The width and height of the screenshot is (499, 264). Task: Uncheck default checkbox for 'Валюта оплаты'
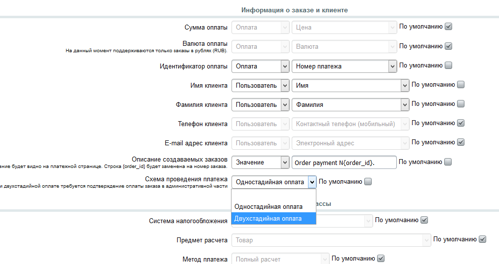pyautogui.click(x=448, y=46)
